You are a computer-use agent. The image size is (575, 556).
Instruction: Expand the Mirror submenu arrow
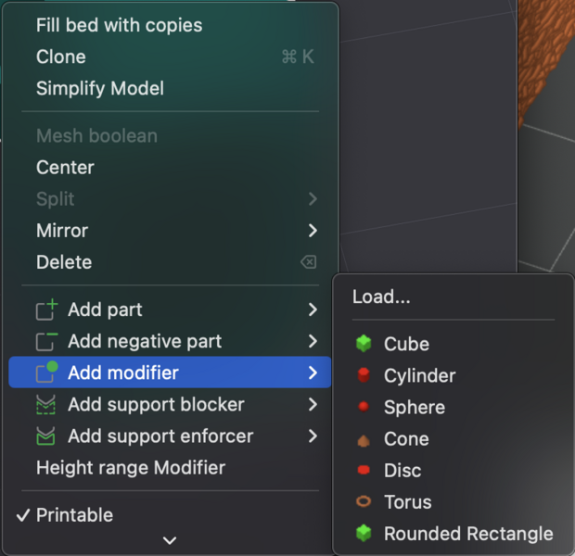click(x=313, y=231)
